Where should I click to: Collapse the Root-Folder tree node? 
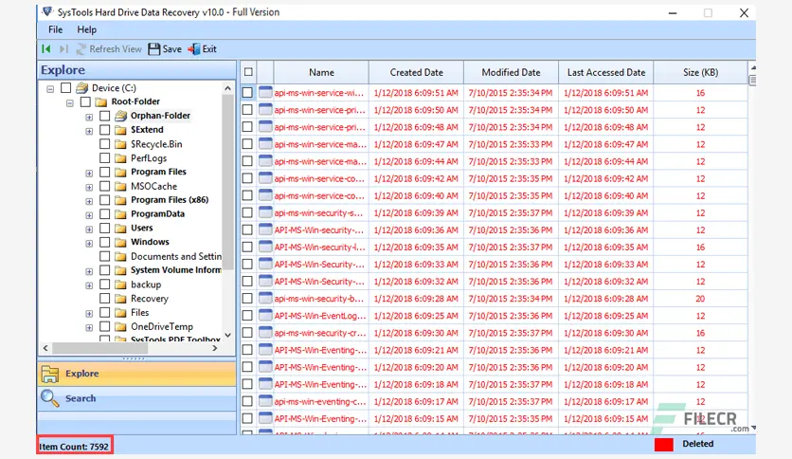(x=70, y=102)
